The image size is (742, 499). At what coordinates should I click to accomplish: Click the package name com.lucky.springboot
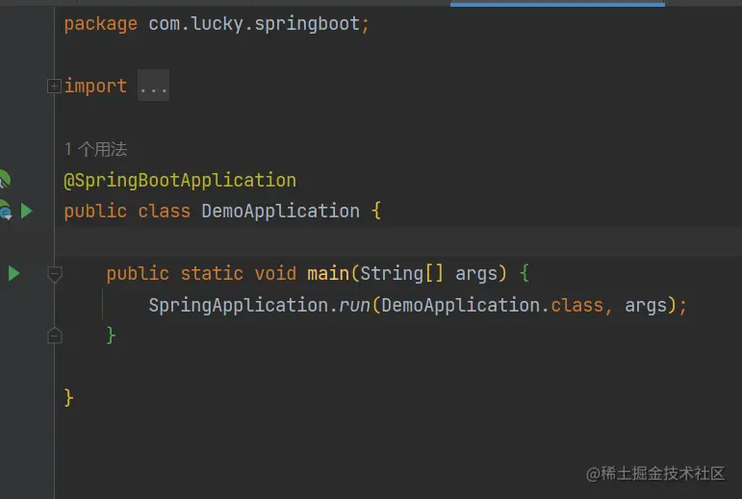[x=254, y=24]
